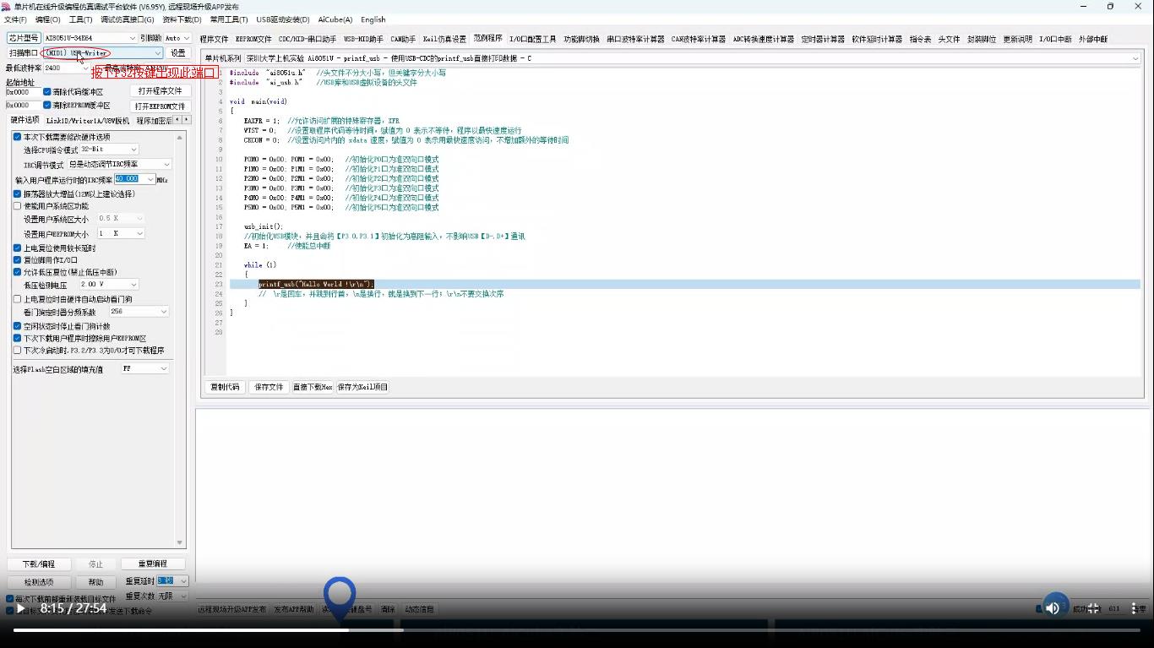Image resolution: width=1154 pixels, height=648 pixels.
Task: Mute video with the speaker icon
Action: 1053,608
